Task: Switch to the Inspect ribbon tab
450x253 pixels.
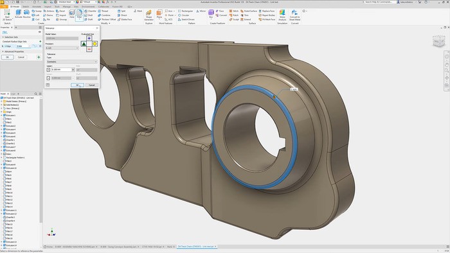Action: click(x=48, y=6)
